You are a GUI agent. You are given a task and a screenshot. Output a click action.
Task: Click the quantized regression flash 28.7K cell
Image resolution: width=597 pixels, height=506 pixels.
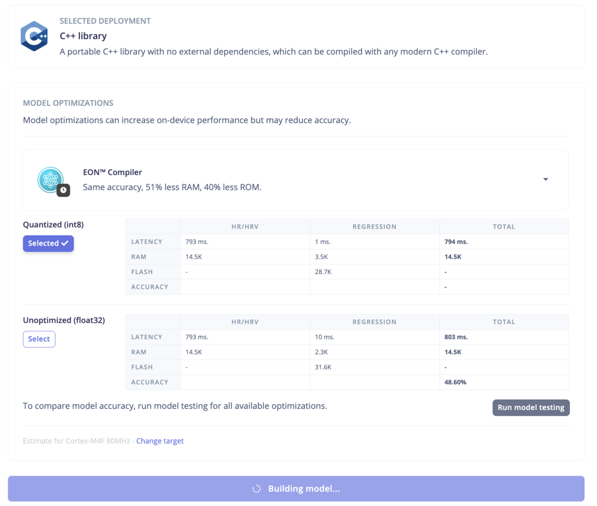click(375, 272)
